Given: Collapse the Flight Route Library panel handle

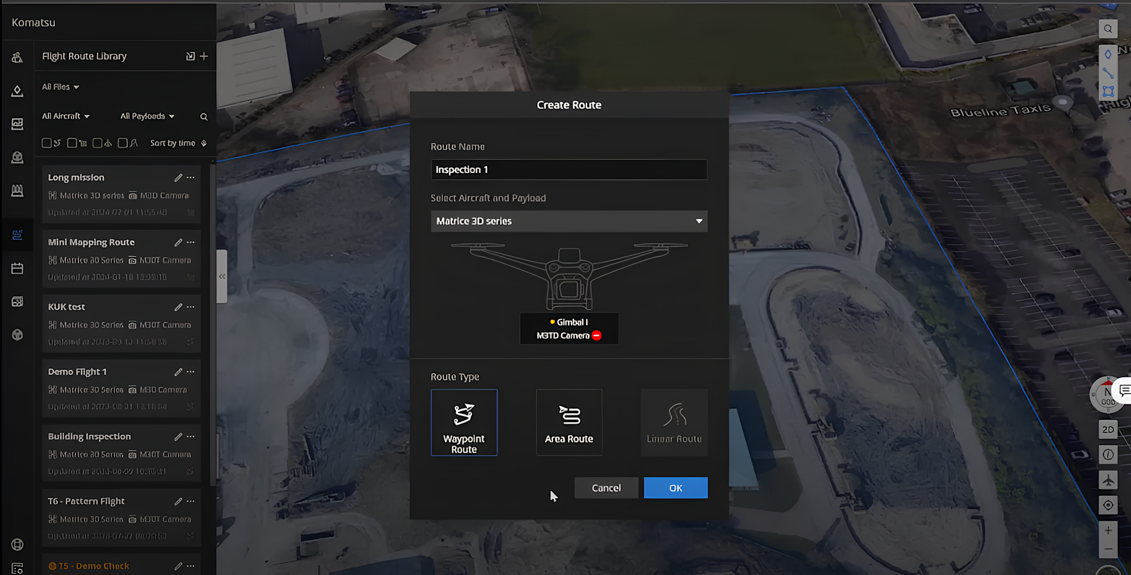Looking at the screenshot, I should tap(222, 276).
